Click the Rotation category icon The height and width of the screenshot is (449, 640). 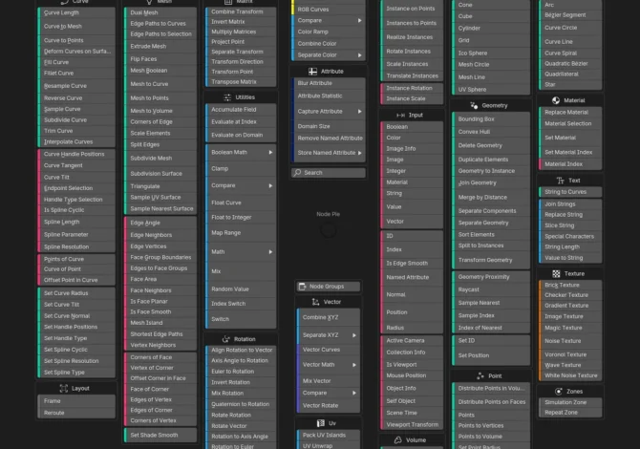[x=225, y=339]
